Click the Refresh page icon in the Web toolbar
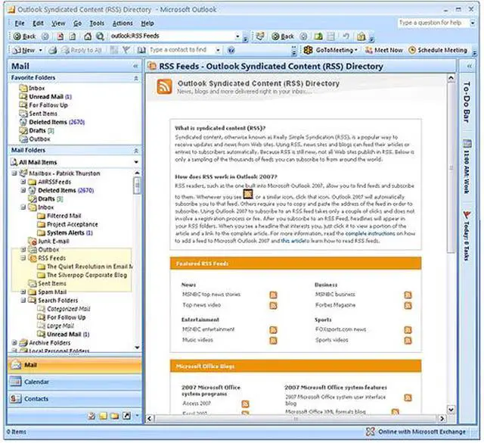Screen dimensions: 484x443 point(73,36)
